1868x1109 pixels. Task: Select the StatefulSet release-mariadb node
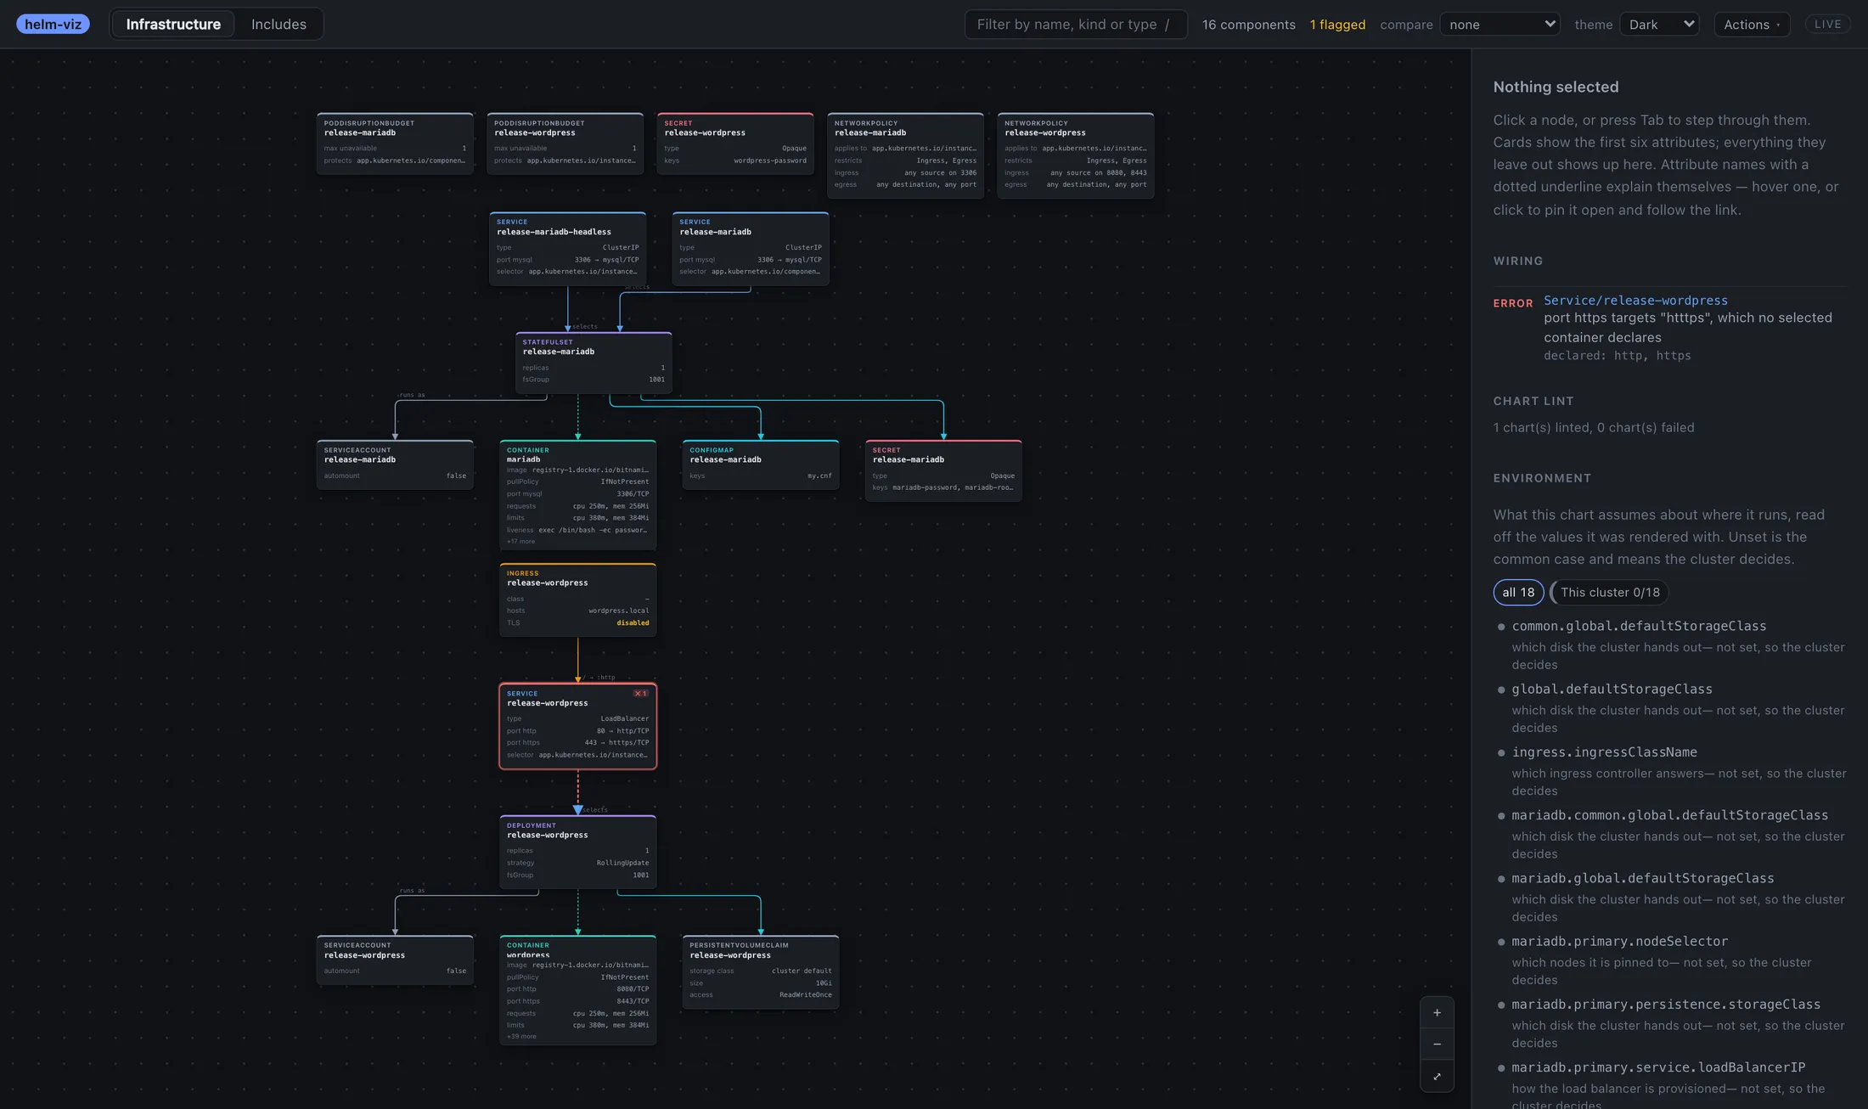(x=594, y=363)
